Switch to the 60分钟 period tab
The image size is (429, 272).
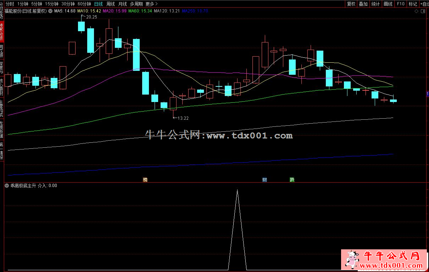(84, 4)
